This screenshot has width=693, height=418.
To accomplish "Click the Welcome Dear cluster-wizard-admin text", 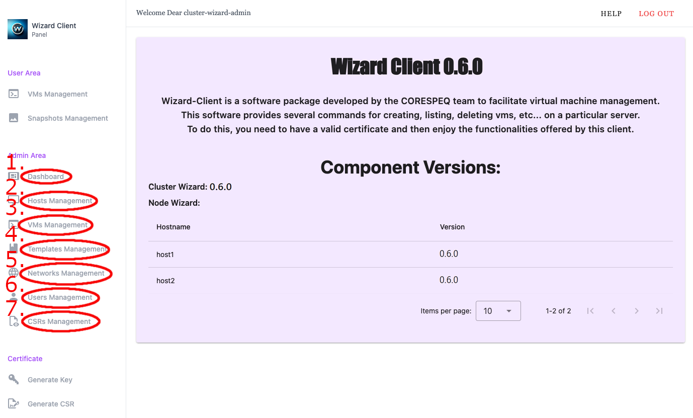I will tap(194, 13).
